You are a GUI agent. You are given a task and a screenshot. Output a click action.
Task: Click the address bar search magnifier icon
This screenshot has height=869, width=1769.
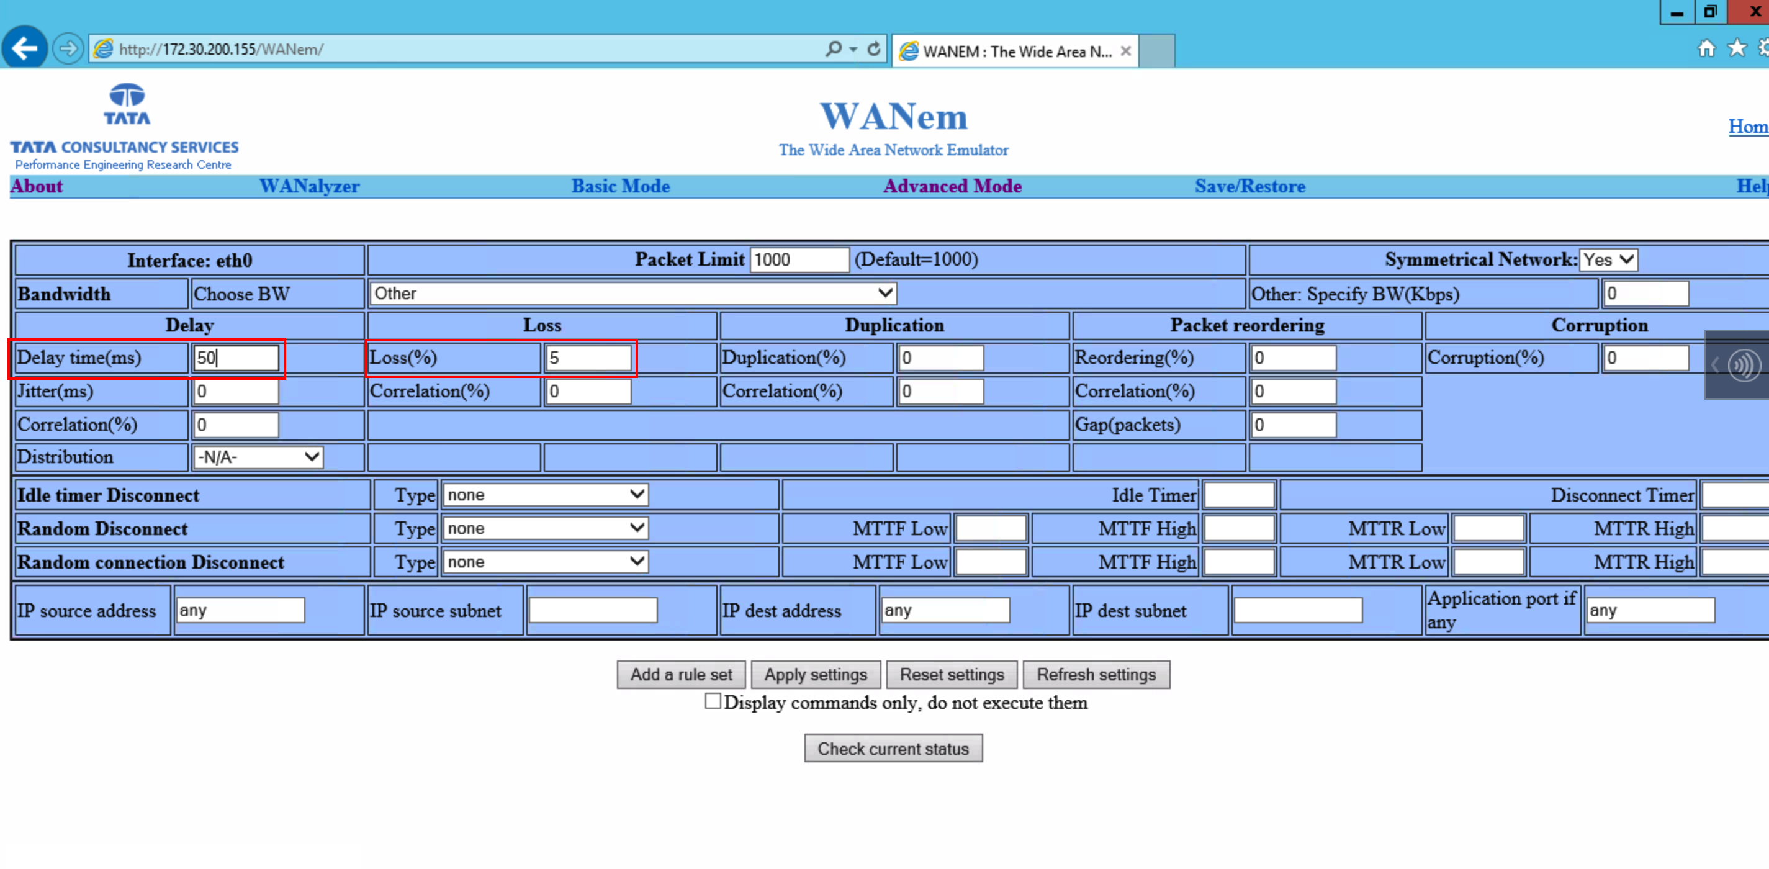tap(833, 49)
